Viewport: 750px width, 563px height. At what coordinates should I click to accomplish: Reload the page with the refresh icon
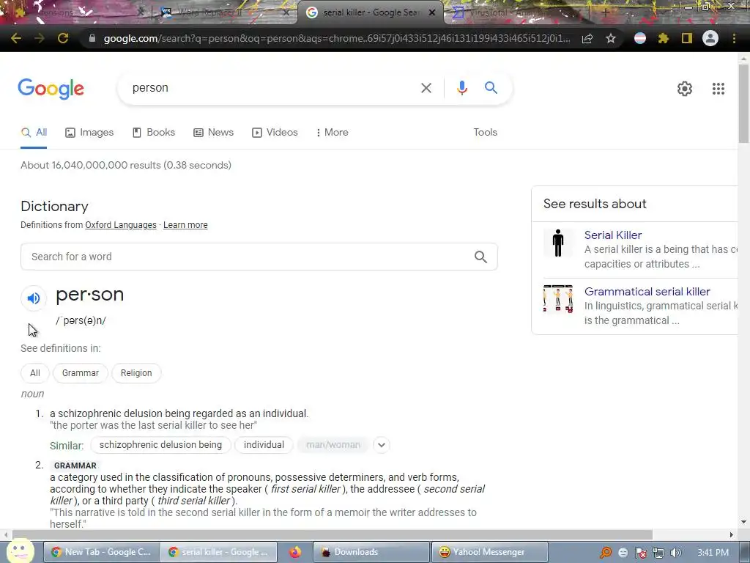(63, 38)
